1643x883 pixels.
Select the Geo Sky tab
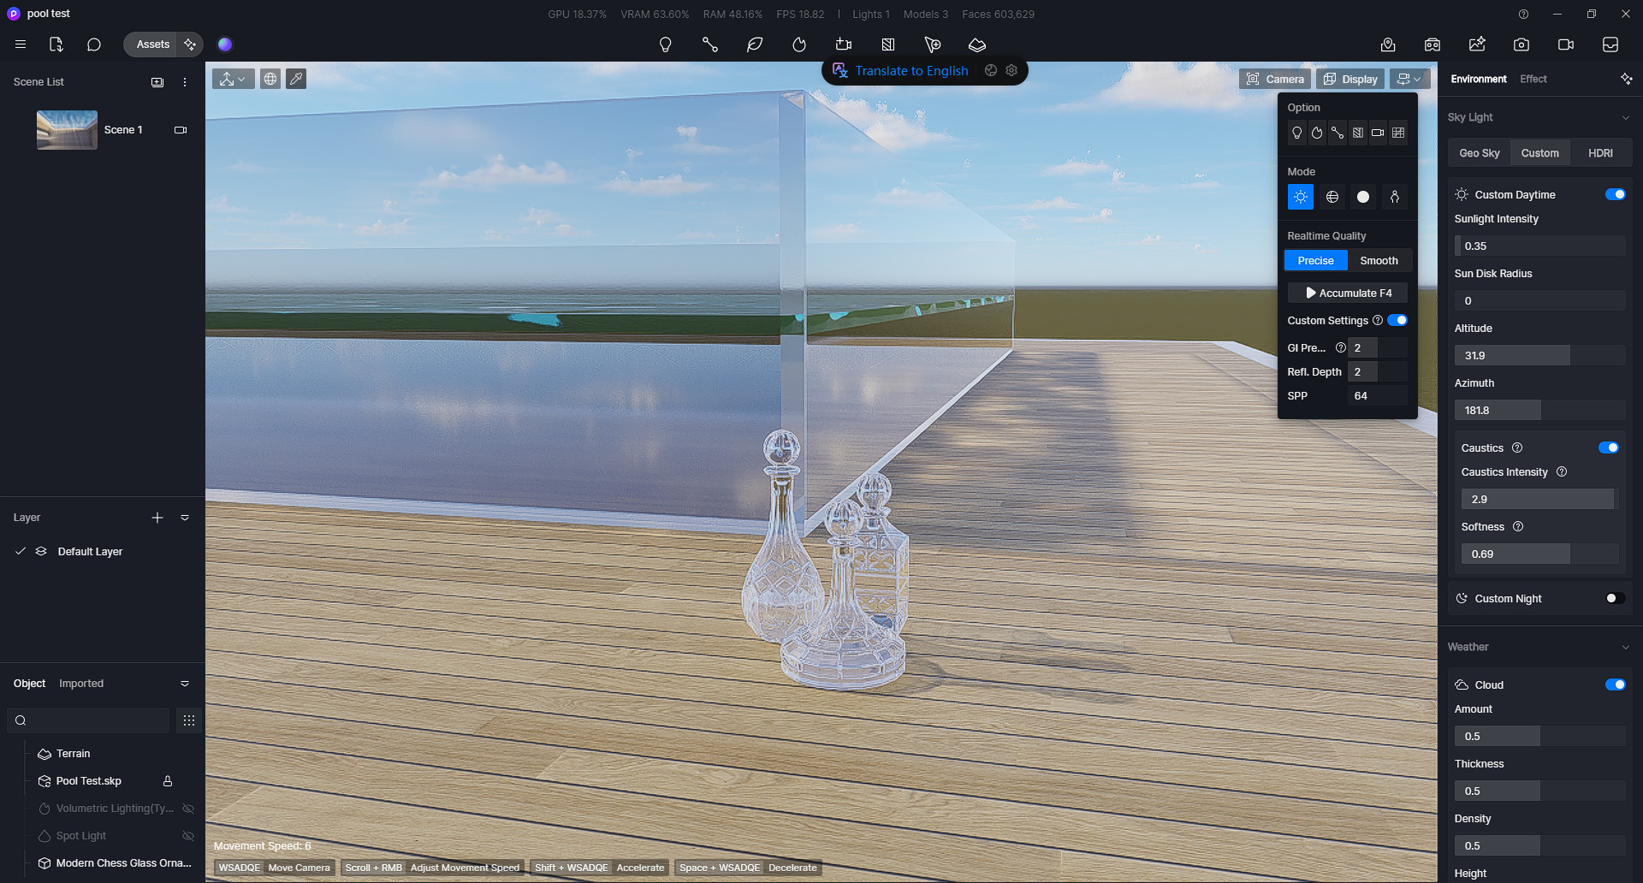pyautogui.click(x=1479, y=153)
